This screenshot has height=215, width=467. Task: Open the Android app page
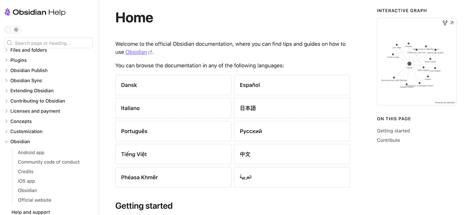pyautogui.click(x=31, y=152)
